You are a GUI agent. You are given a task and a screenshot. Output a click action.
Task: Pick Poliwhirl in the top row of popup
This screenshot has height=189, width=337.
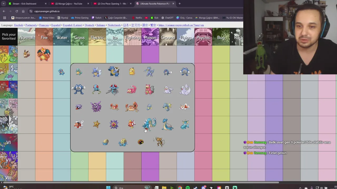(185, 72)
